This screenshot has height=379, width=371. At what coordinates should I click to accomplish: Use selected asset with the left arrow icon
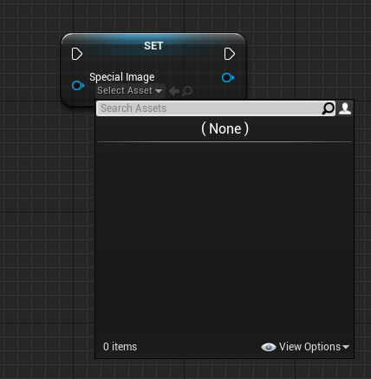click(x=174, y=91)
